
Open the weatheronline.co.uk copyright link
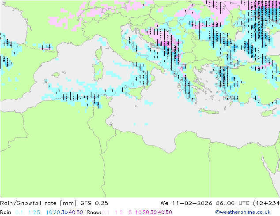(243, 212)
